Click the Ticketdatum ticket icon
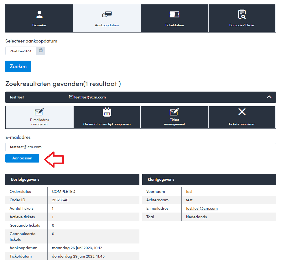Image resolution: width=286 pixels, height=261 pixels. pyautogui.click(x=174, y=14)
